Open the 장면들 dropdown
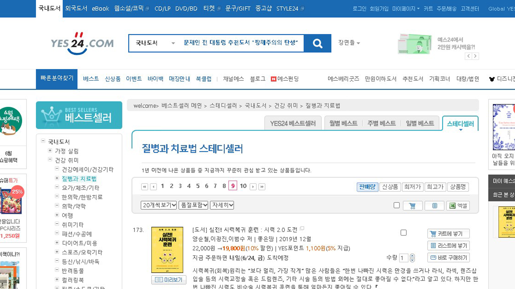Screen dimensions: 515x289 [x=349, y=43]
